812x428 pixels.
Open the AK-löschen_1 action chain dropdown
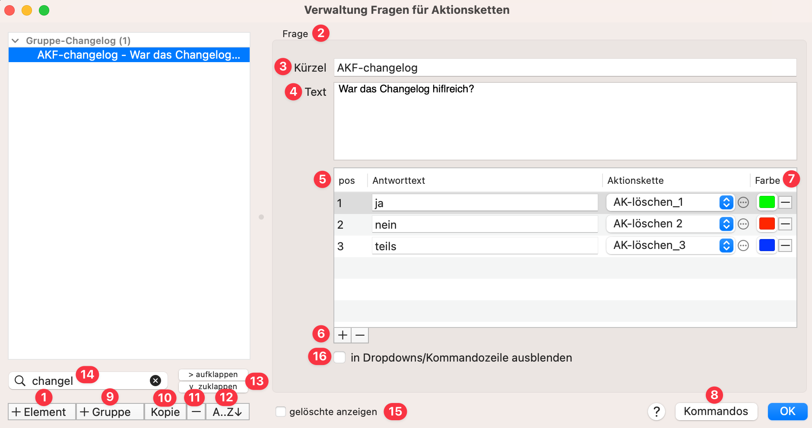click(x=670, y=202)
